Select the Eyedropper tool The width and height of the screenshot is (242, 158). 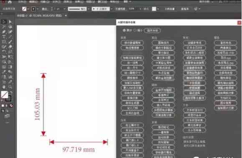(x=4, y=72)
